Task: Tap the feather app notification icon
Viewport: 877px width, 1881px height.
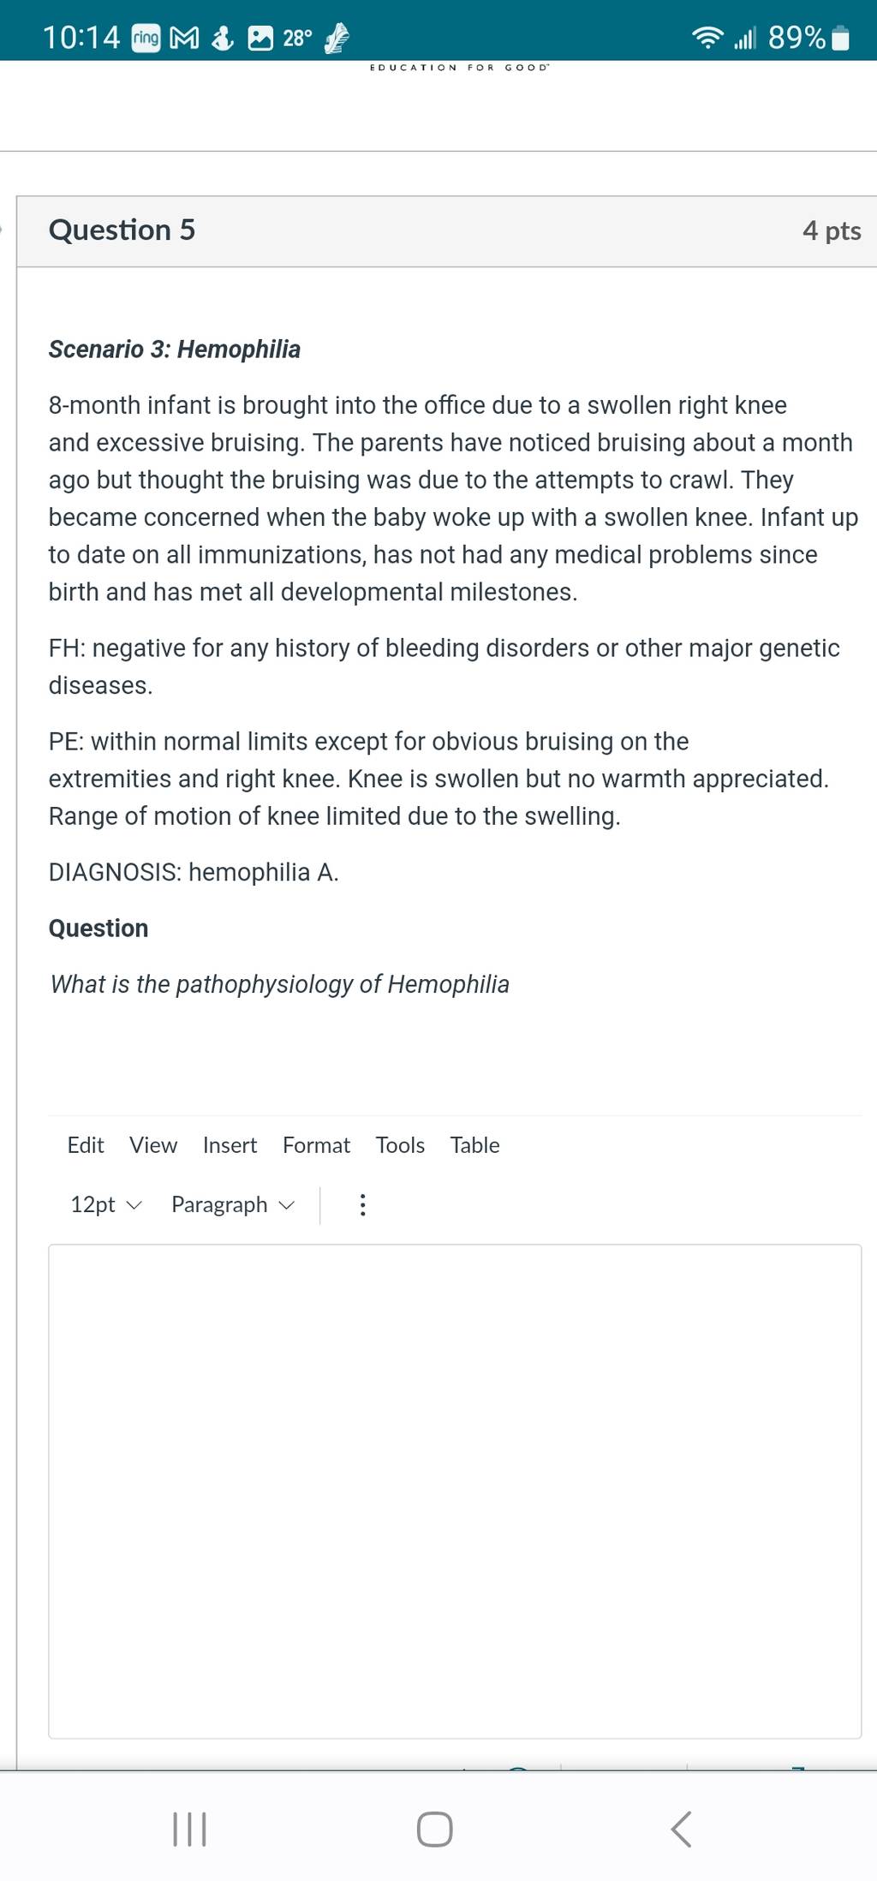Action: click(x=337, y=38)
